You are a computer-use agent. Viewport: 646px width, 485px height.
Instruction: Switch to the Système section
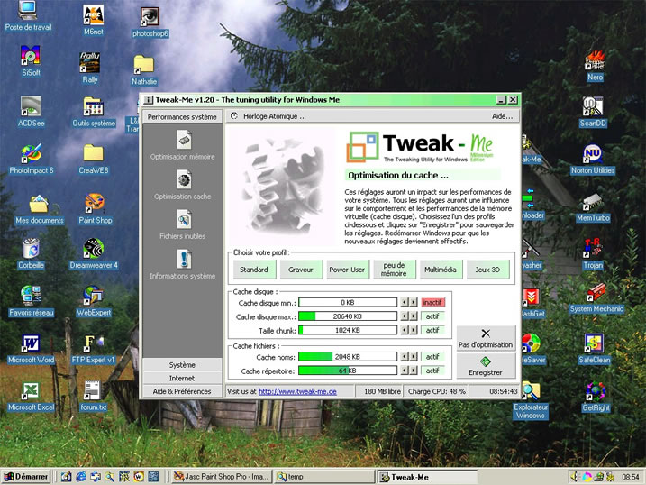182,365
